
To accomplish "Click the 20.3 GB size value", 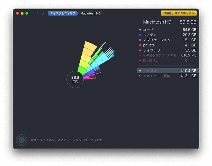I will coord(189,35).
